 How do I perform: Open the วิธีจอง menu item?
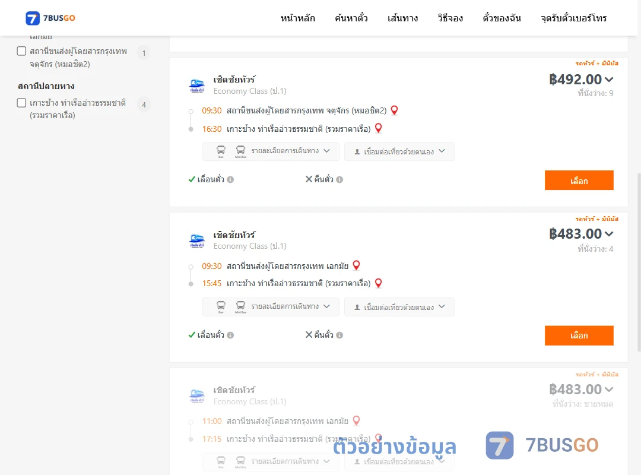tap(450, 18)
